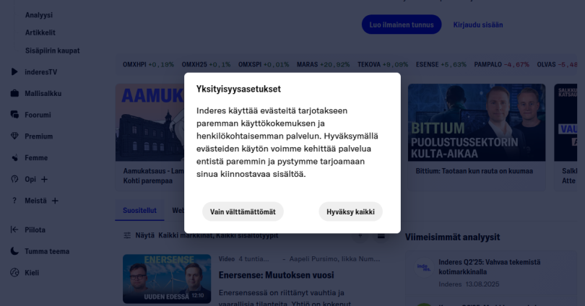
Task: Click the Femme icon in sidebar
Action: (14, 157)
